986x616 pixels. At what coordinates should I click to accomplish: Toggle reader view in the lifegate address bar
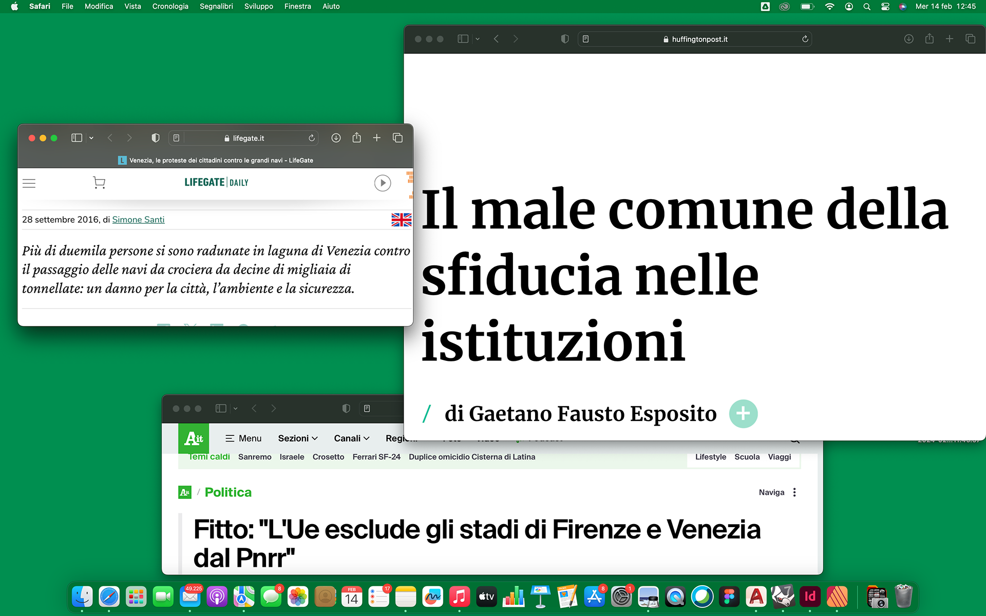coord(176,138)
